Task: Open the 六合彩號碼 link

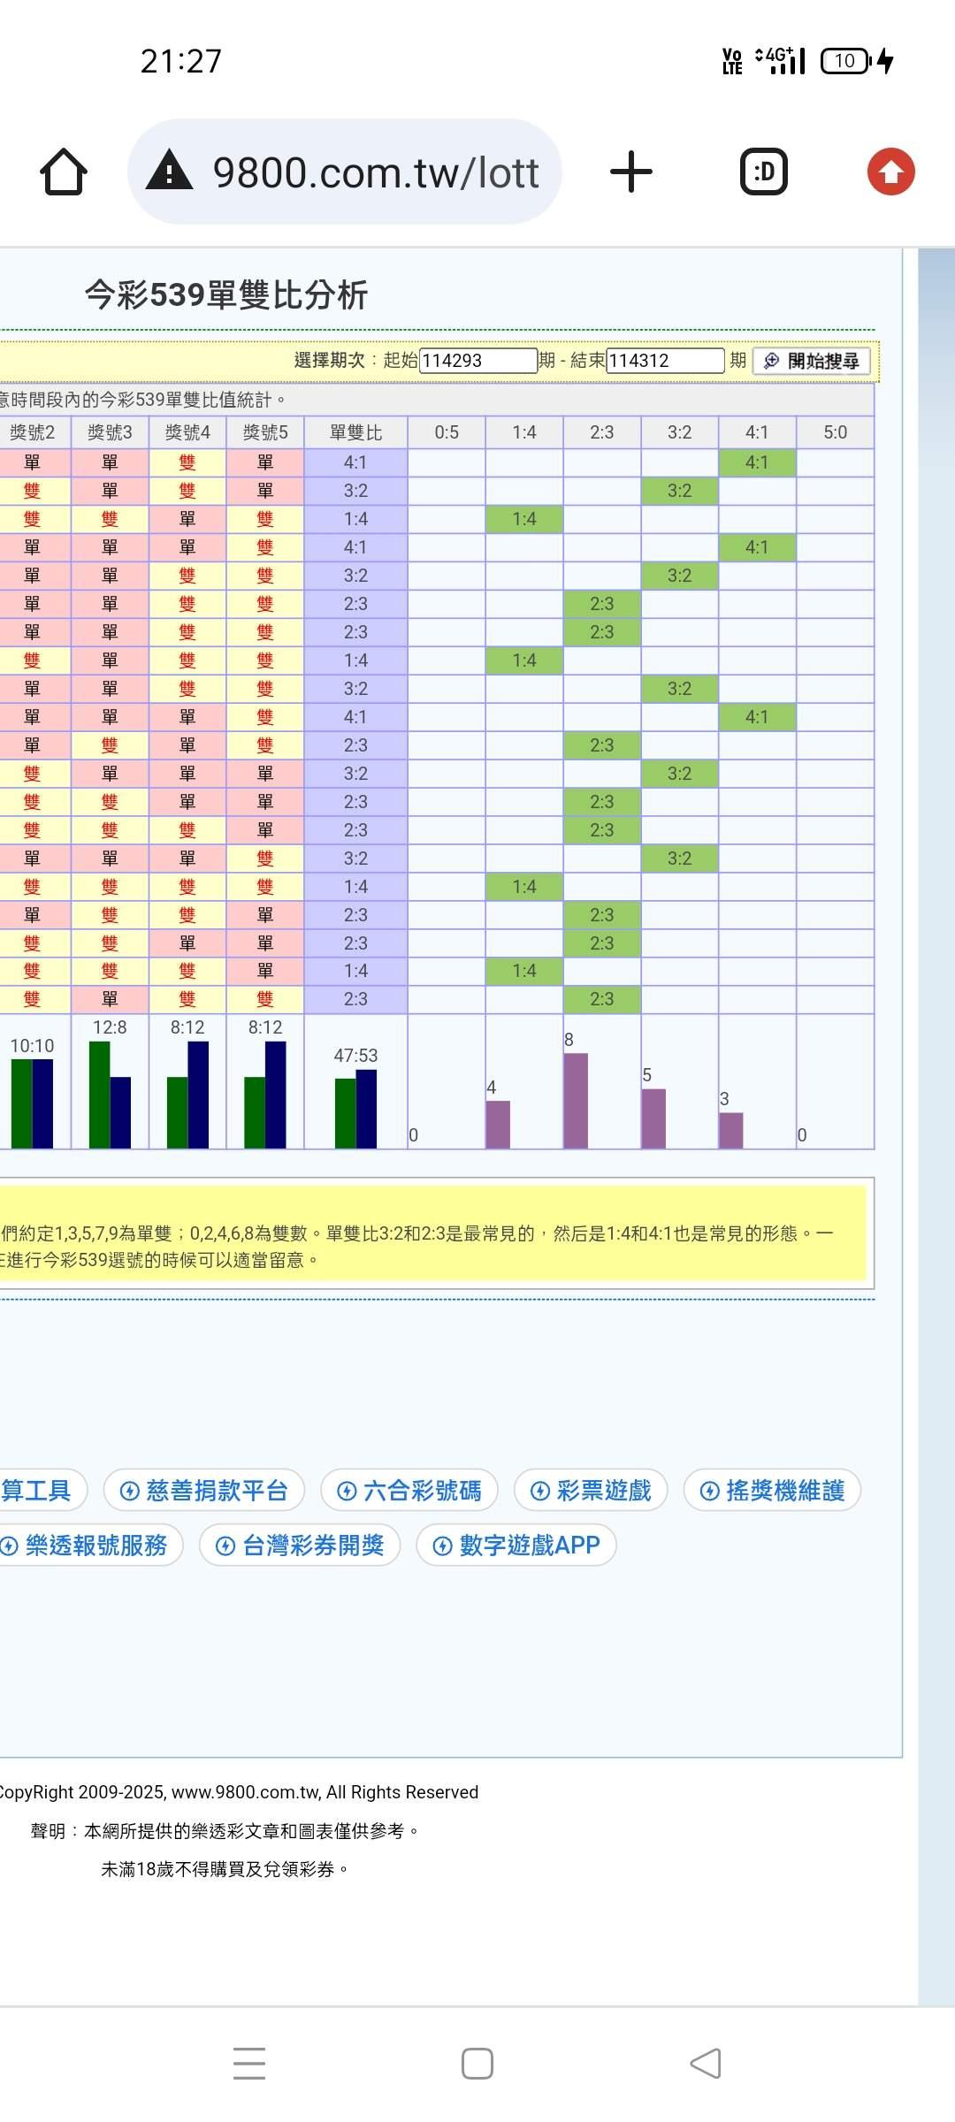Action: (x=409, y=1491)
